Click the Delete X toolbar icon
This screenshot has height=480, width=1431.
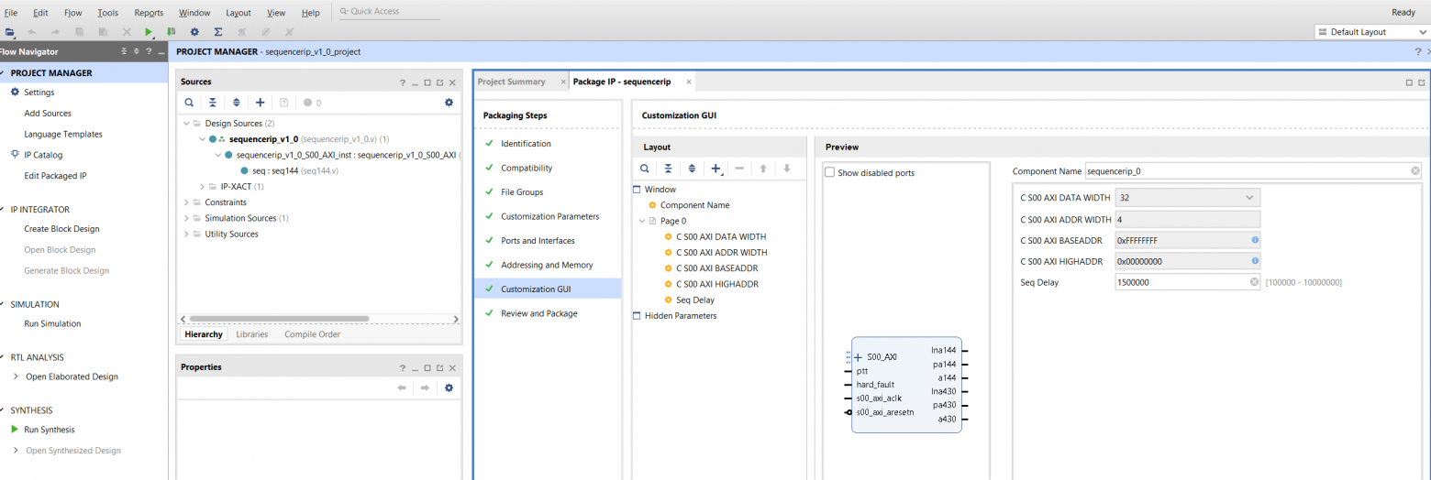tap(127, 32)
